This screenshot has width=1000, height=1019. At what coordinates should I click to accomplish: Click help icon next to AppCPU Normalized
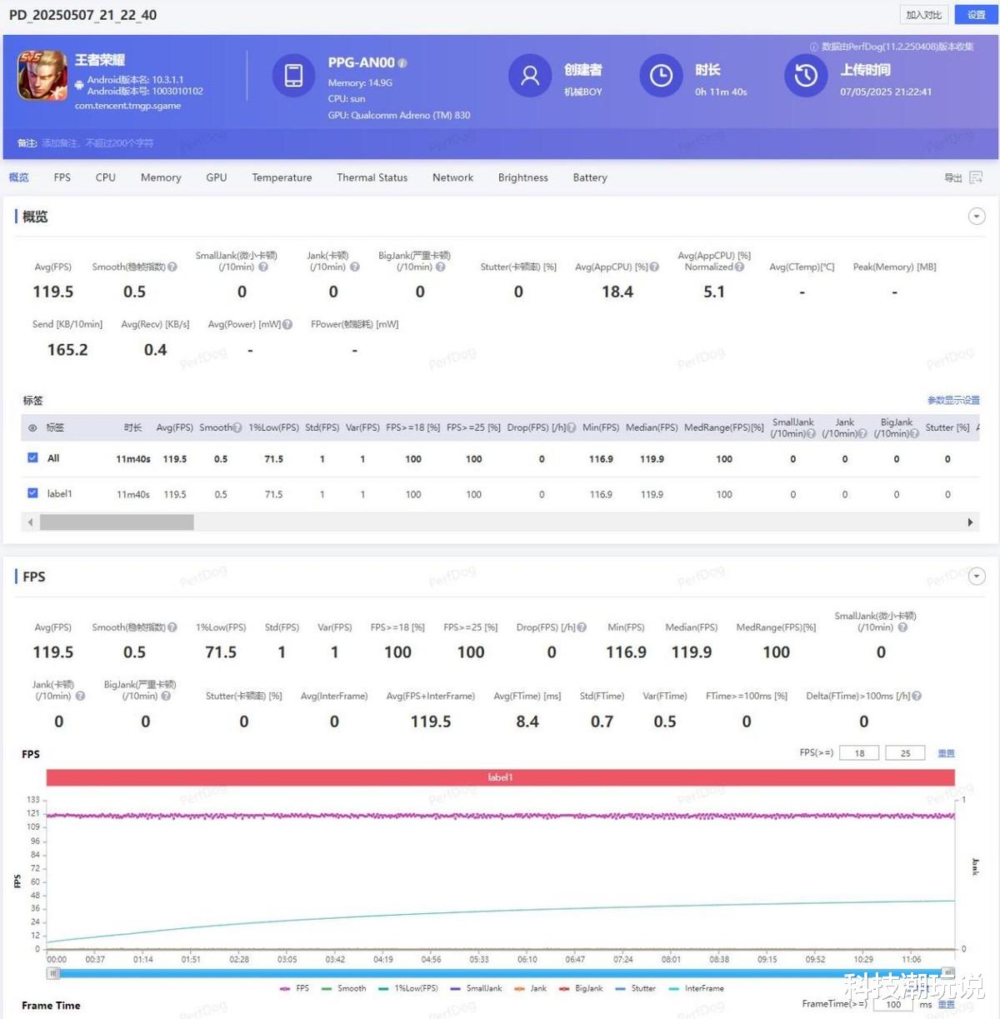tap(739, 267)
